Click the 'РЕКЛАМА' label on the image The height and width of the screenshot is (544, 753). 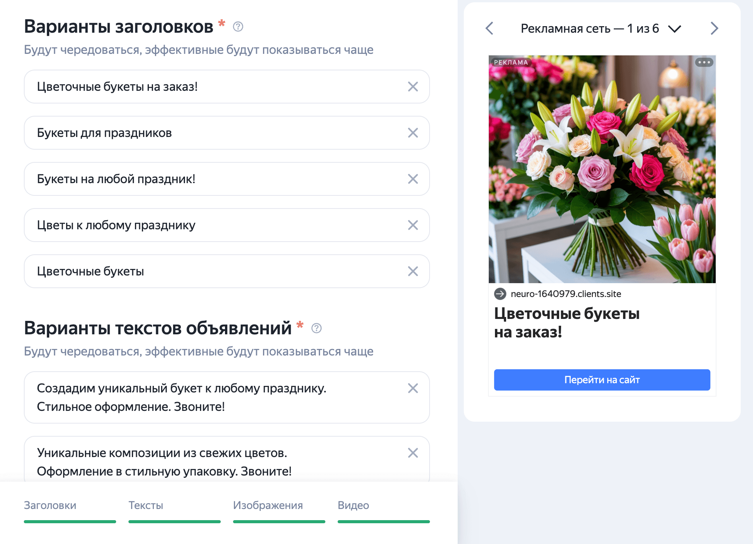(x=511, y=62)
